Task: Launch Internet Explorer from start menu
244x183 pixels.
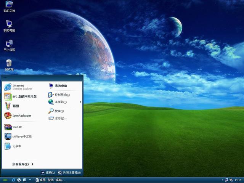Action: coord(19,87)
